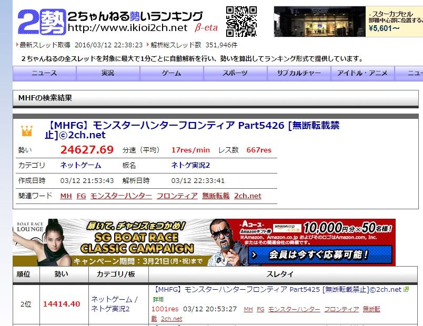Click the モンスターハンター tag in rank 2 row
Viewport: 423px width, 326px height.
coord(294,309)
